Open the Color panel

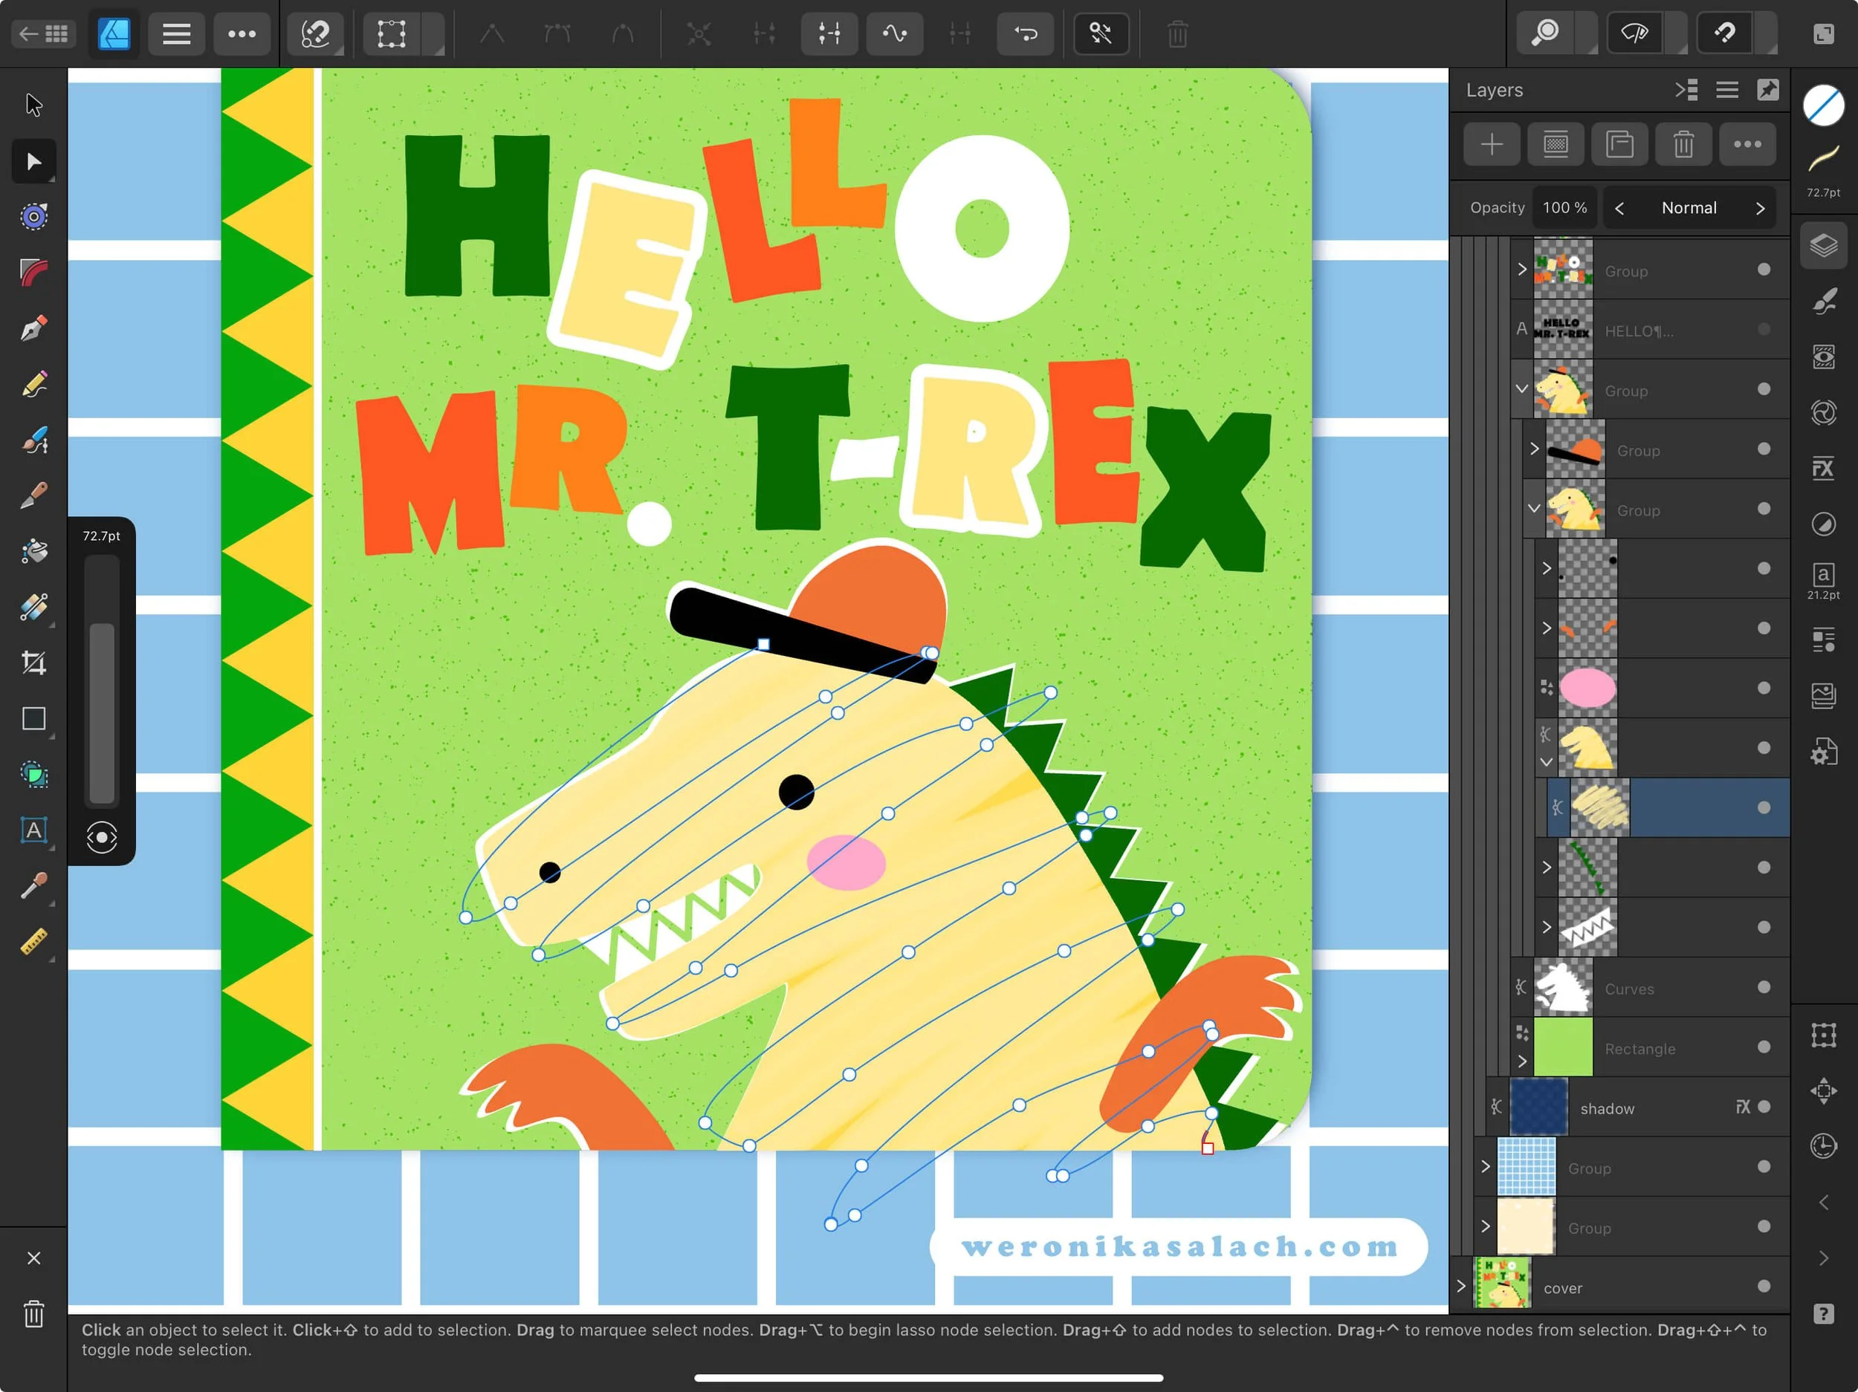coord(1823,105)
